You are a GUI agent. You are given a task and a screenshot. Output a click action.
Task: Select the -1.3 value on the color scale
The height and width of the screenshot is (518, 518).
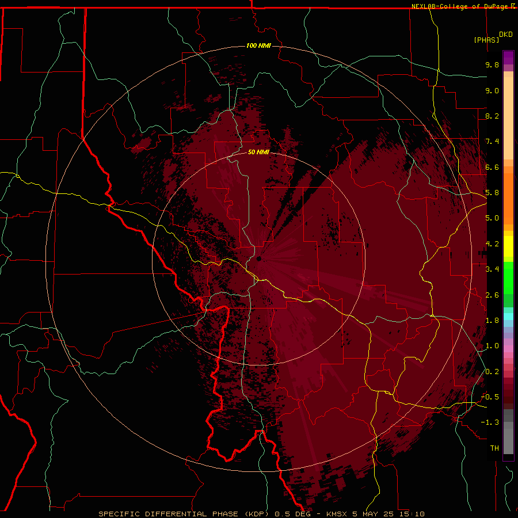(490, 422)
